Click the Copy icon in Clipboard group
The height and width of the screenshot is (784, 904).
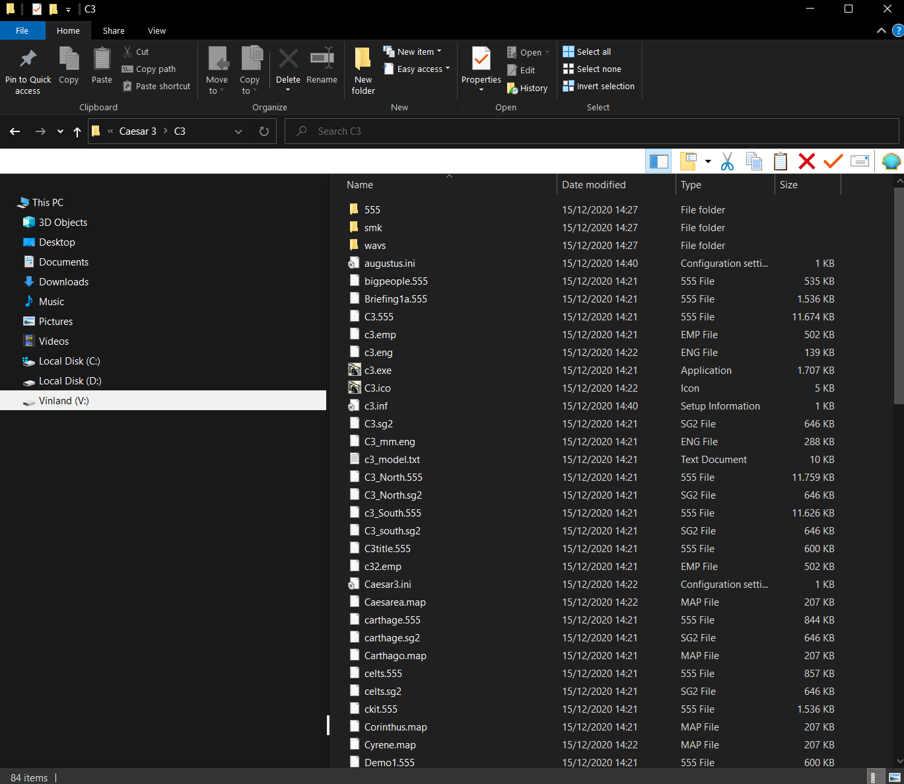[69, 58]
